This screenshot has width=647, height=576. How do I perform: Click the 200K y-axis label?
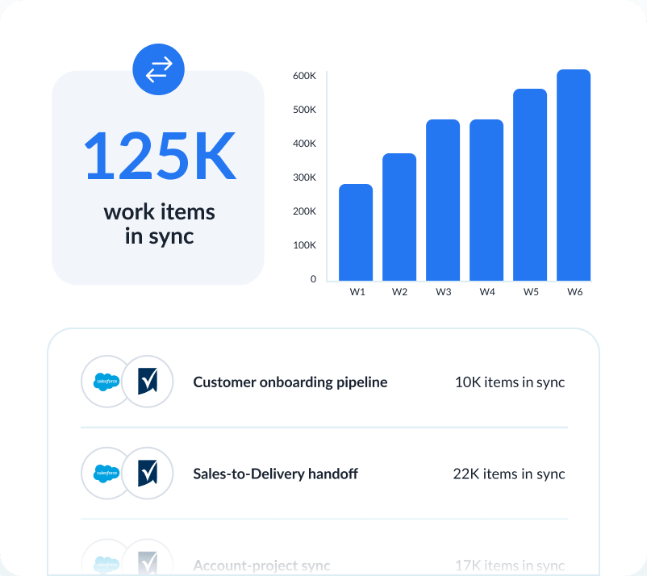click(x=304, y=211)
